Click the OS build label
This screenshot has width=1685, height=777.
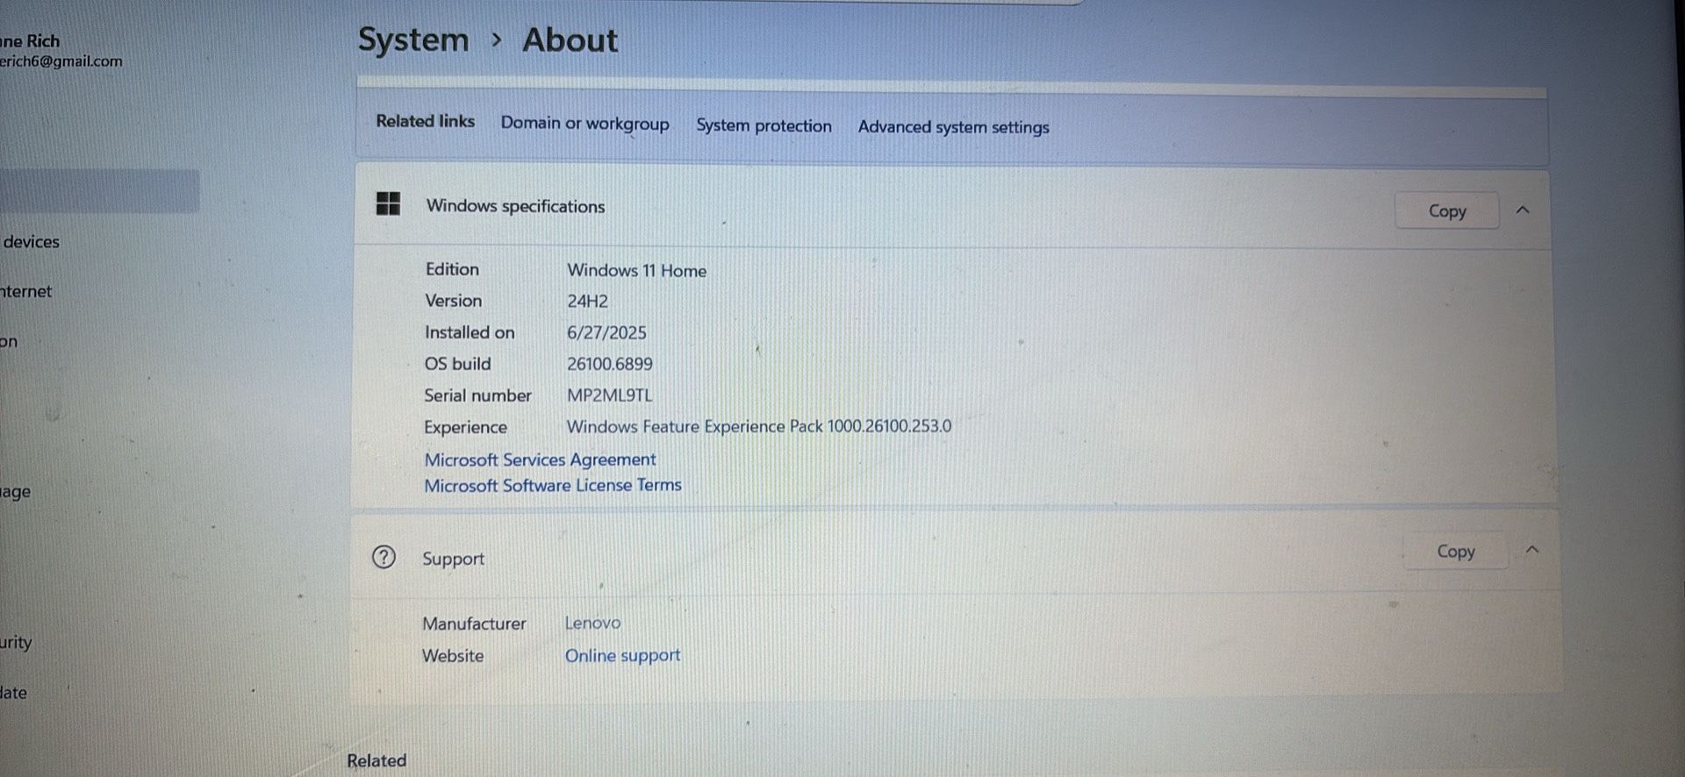tap(457, 364)
